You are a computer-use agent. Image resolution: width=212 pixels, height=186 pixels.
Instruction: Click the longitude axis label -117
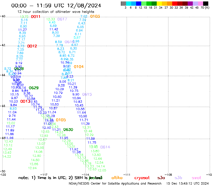[44, 175]
